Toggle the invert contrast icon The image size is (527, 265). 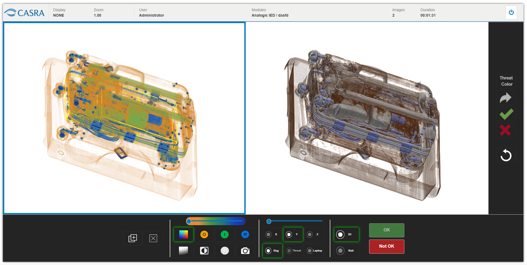(x=204, y=250)
